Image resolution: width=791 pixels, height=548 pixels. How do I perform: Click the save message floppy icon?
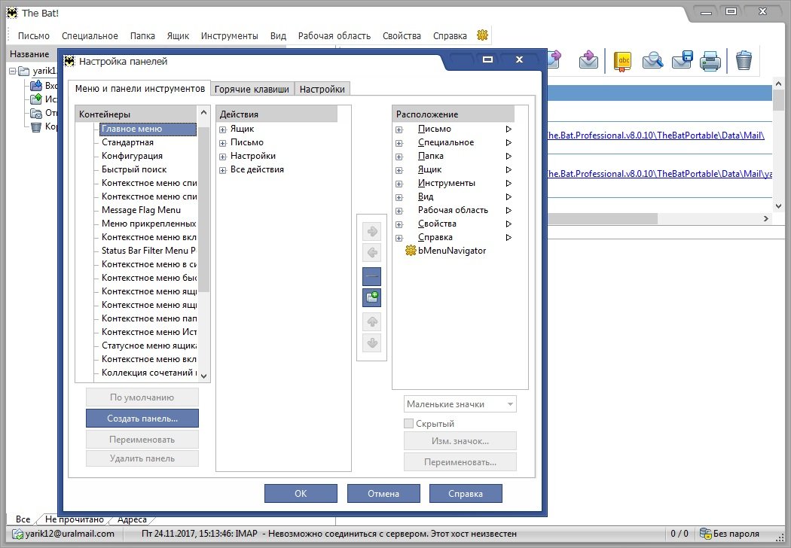pos(682,60)
